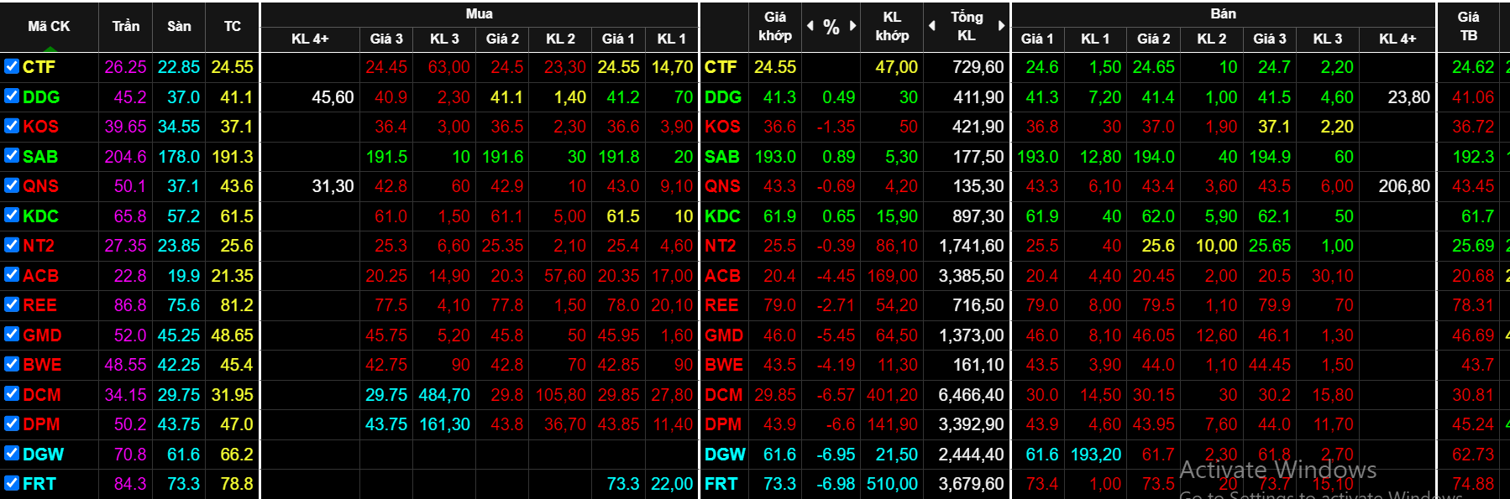Open ACB ticker in Mã CK column
The width and height of the screenshot is (1510, 499).
pyautogui.click(x=40, y=275)
